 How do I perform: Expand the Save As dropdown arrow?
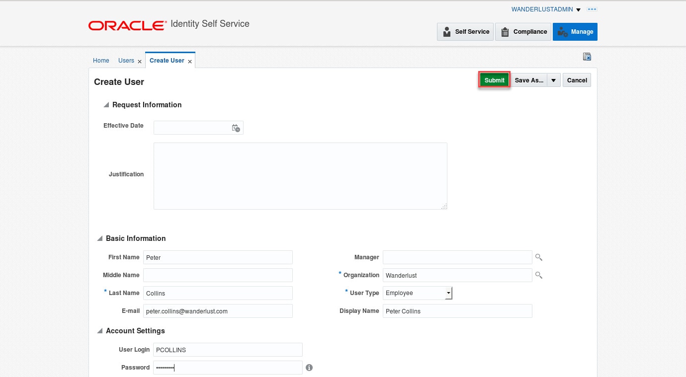pyautogui.click(x=554, y=80)
